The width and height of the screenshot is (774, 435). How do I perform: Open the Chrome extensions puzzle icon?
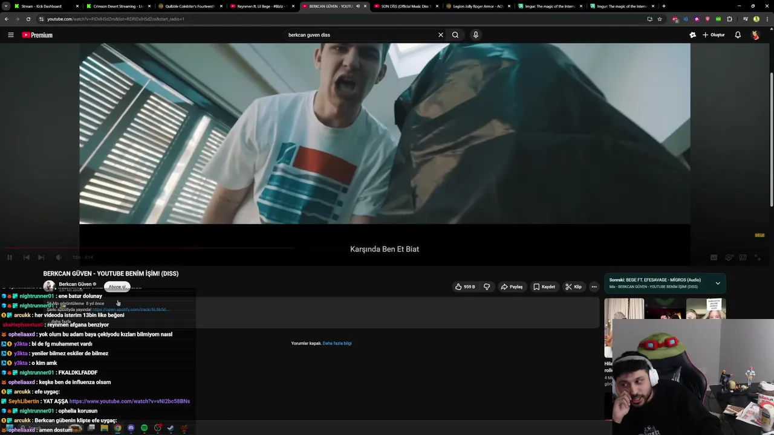[x=730, y=19]
